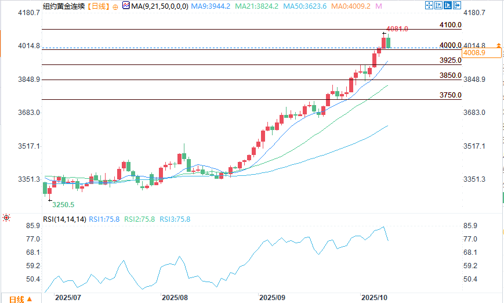Toggle the highlighted play-axis chart icon
This screenshot has height=303, width=504.
pos(448,5)
